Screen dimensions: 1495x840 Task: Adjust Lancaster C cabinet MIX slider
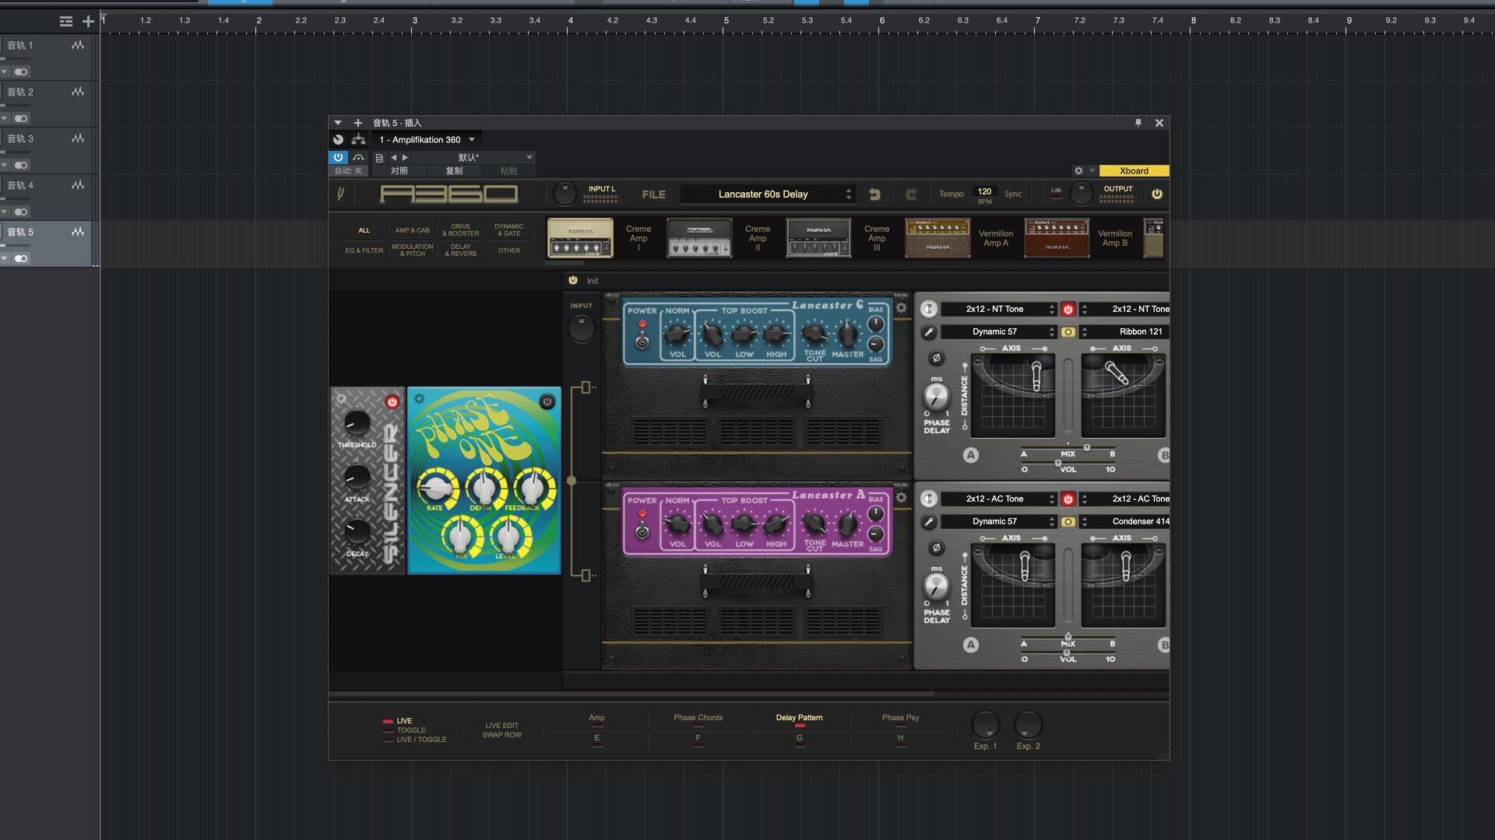pos(1068,448)
